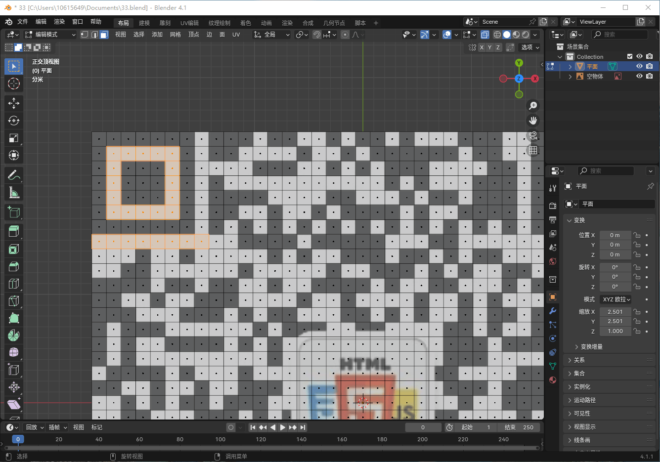
Task: Open the 文件 menu
Action: (x=23, y=22)
